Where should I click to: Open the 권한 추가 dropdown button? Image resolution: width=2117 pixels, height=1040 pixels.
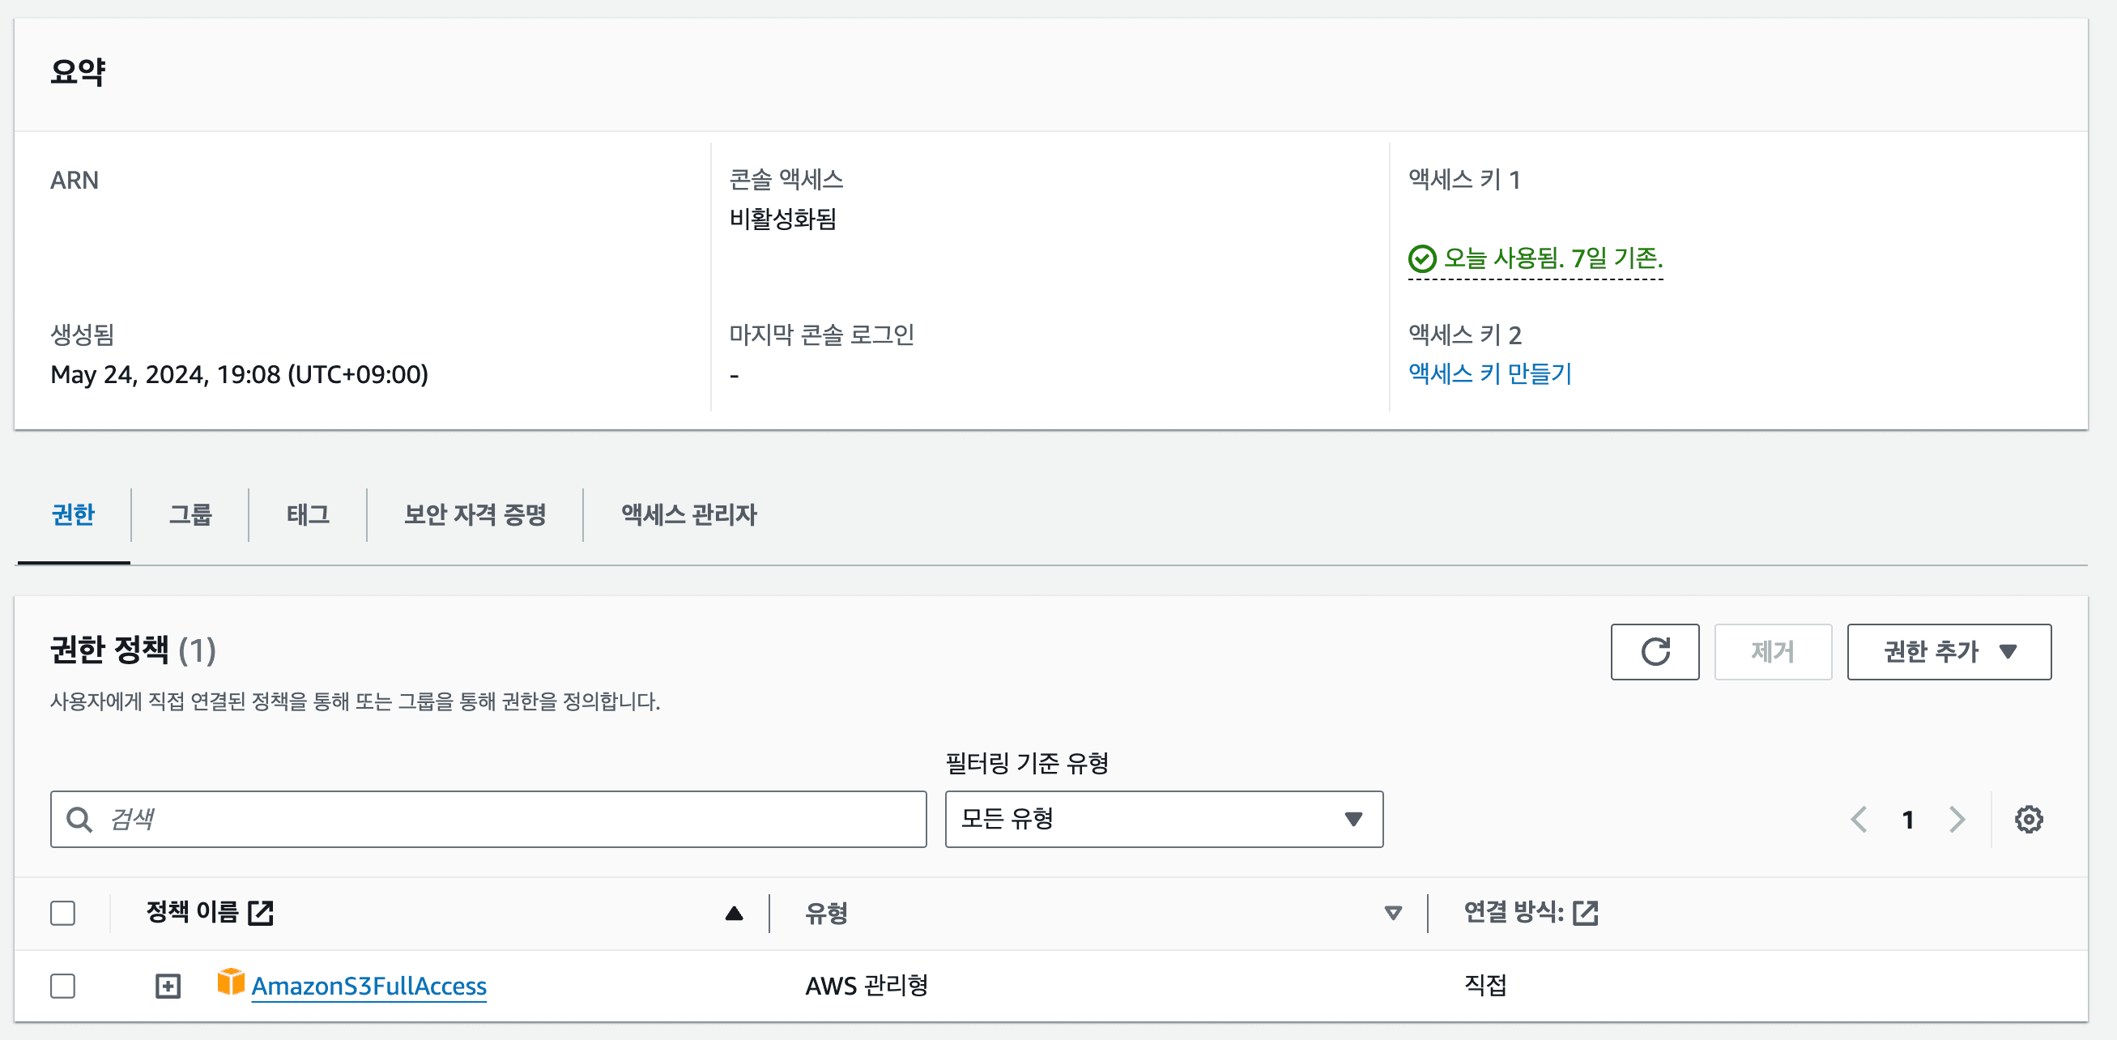point(1949,652)
